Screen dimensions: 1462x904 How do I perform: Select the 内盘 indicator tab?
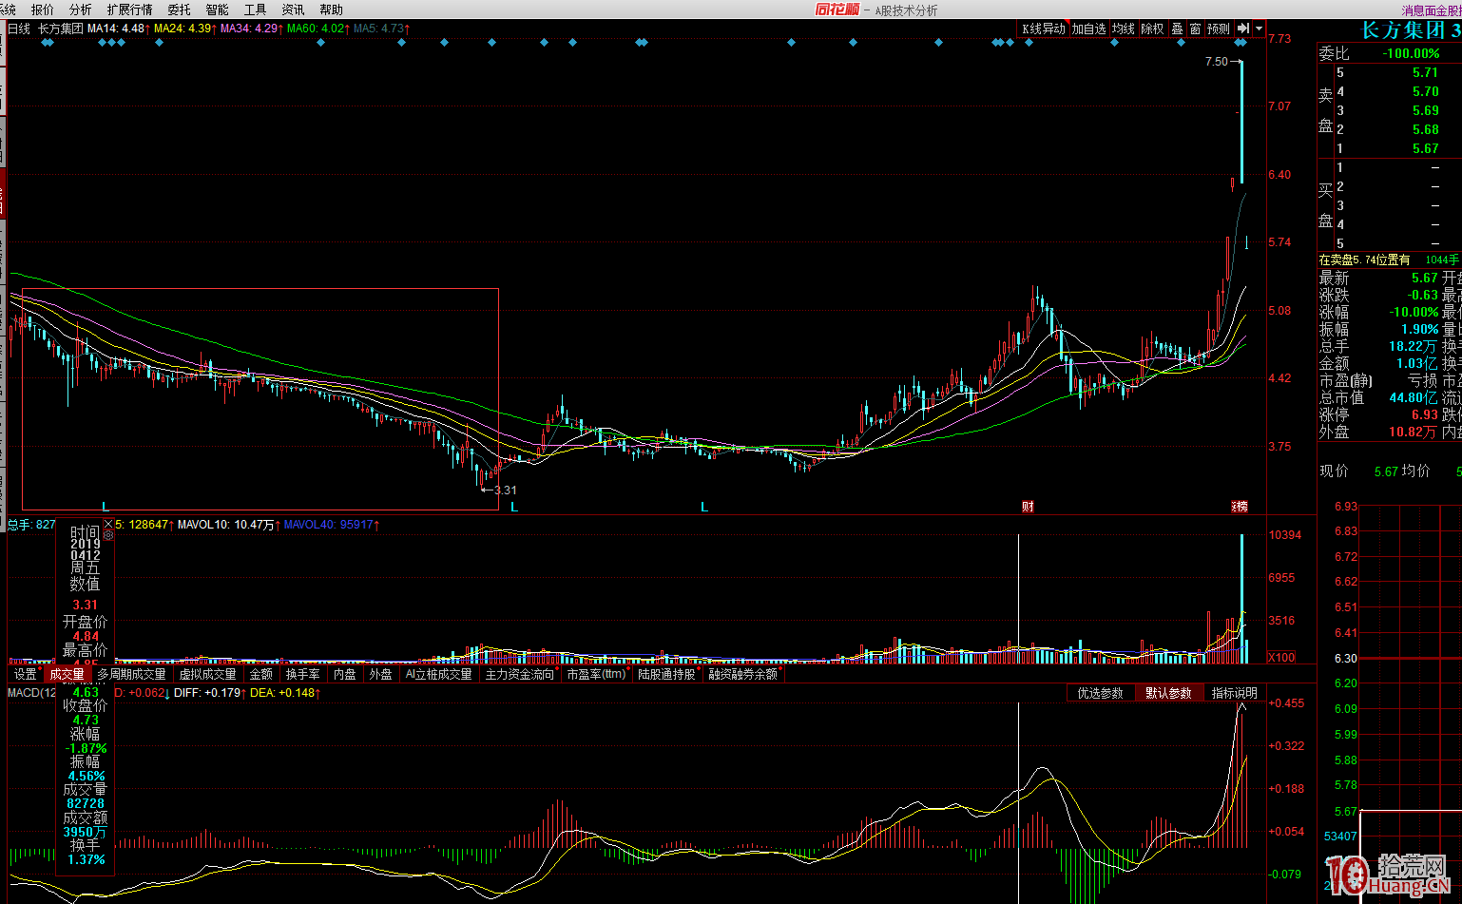(x=345, y=674)
